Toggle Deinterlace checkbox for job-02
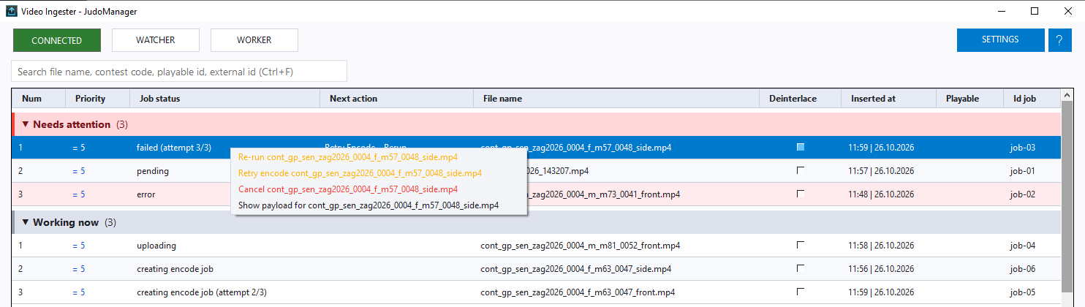The width and height of the screenshot is (1085, 307). tap(801, 194)
